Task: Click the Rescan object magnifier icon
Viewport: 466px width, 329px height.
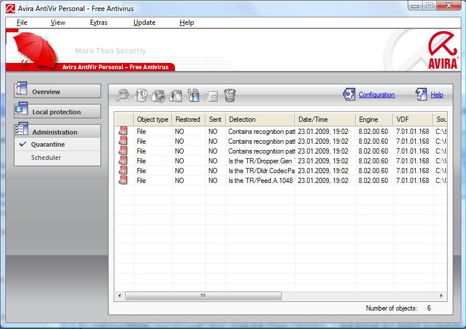Action: (122, 95)
